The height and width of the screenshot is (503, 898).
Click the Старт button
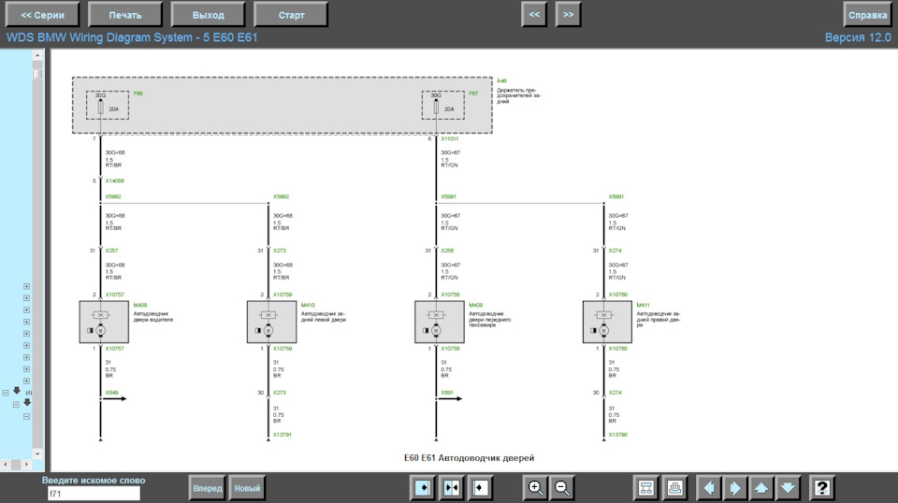291,15
